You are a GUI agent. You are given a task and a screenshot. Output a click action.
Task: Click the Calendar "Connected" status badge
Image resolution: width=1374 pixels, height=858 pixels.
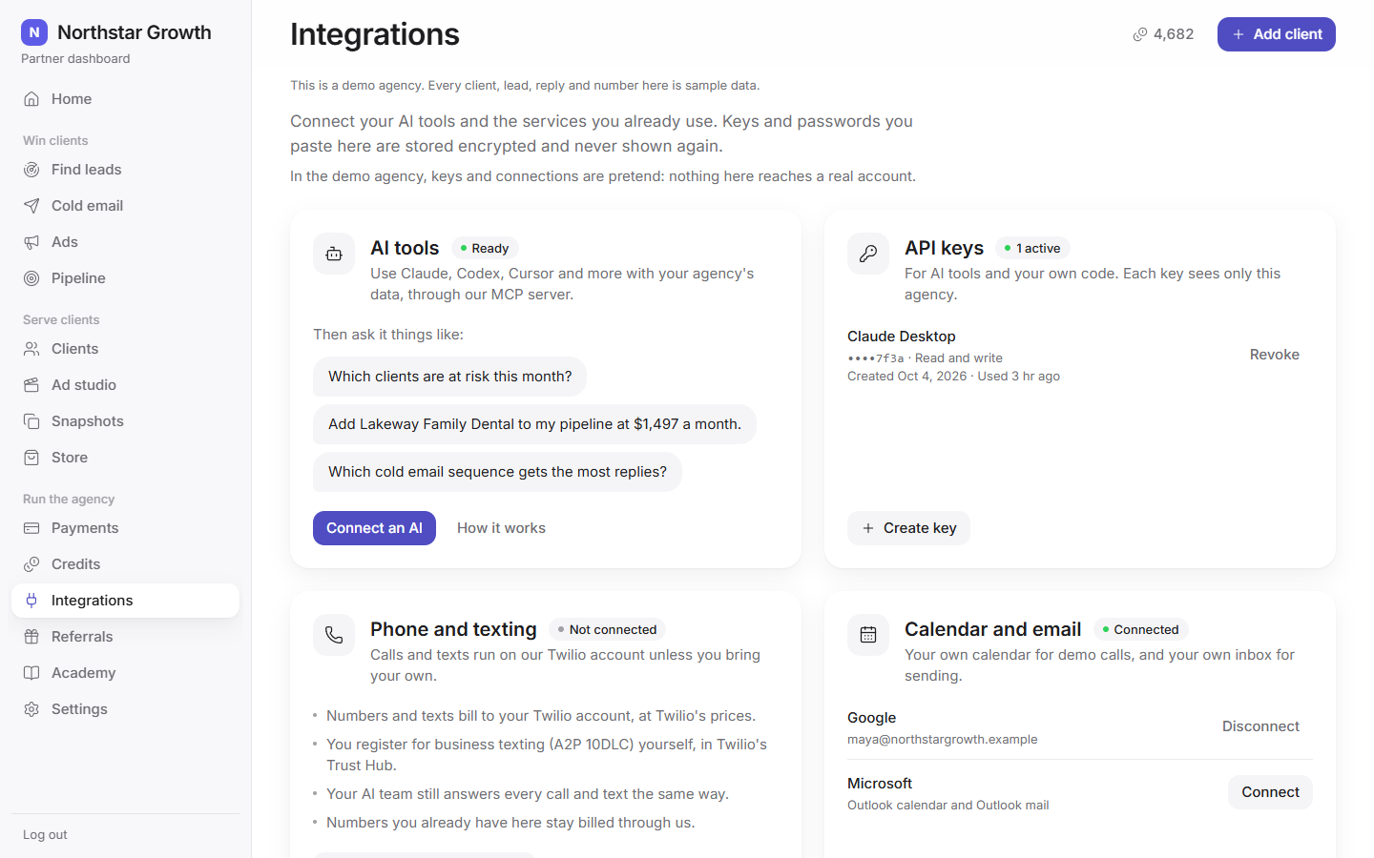click(1140, 629)
